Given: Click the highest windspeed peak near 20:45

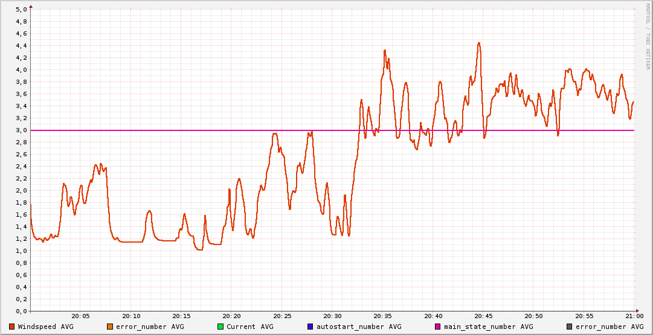Looking at the screenshot, I should [479, 43].
